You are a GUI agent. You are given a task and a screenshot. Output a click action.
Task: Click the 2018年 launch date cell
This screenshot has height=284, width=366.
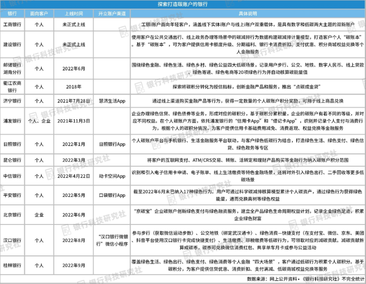[x=74, y=87]
